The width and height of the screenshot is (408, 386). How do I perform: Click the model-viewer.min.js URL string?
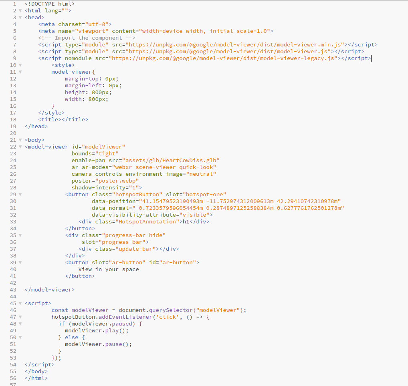(235, 45)
